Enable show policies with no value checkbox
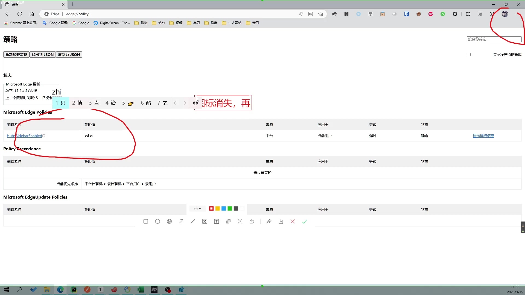525x295 pixels. pyautogui.click(x=469, y=55)
